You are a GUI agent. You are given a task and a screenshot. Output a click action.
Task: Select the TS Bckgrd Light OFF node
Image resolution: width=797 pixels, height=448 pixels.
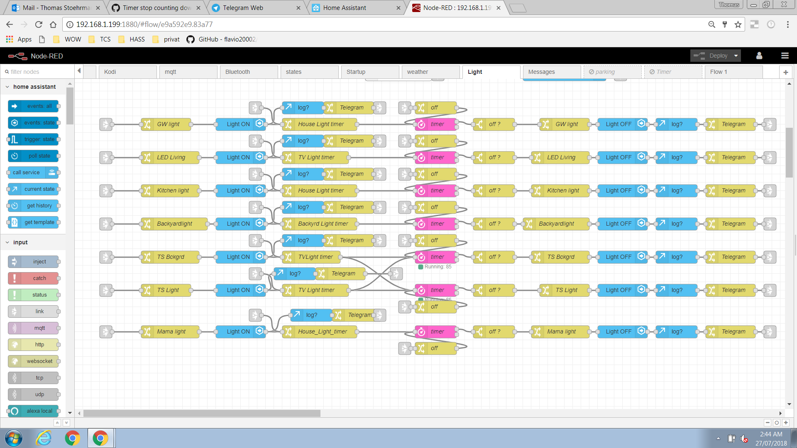click(x=623, y=257)
